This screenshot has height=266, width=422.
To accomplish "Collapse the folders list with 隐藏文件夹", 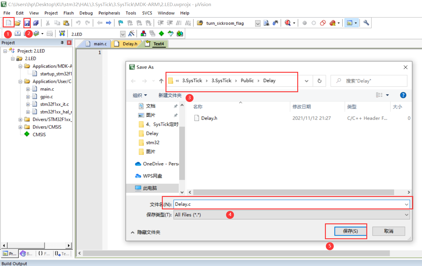I will (145, 232).
